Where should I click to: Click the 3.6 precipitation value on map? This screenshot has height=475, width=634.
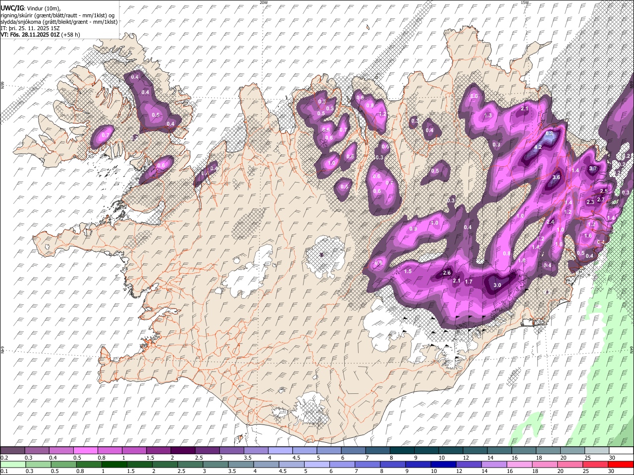556,177
